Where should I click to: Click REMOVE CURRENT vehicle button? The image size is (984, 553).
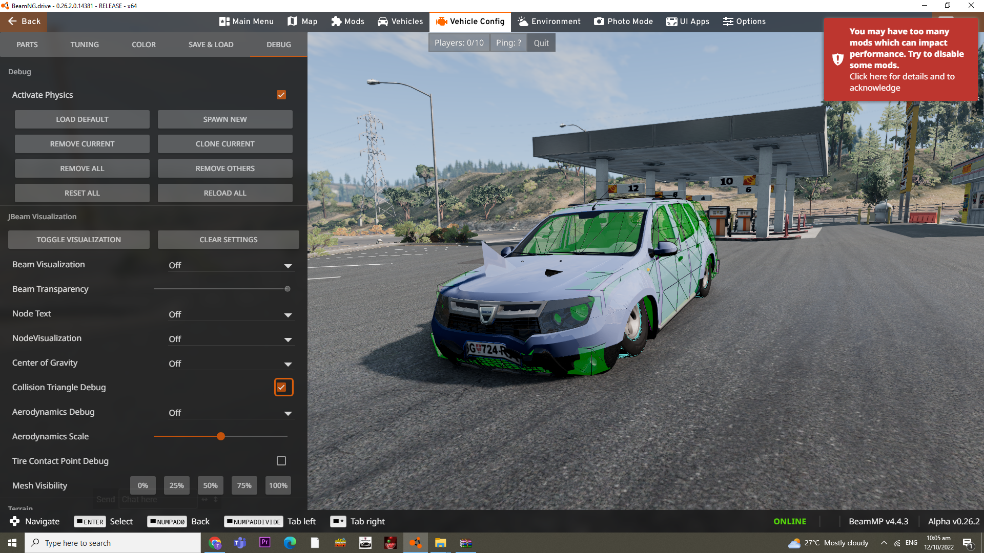point(82,144)
